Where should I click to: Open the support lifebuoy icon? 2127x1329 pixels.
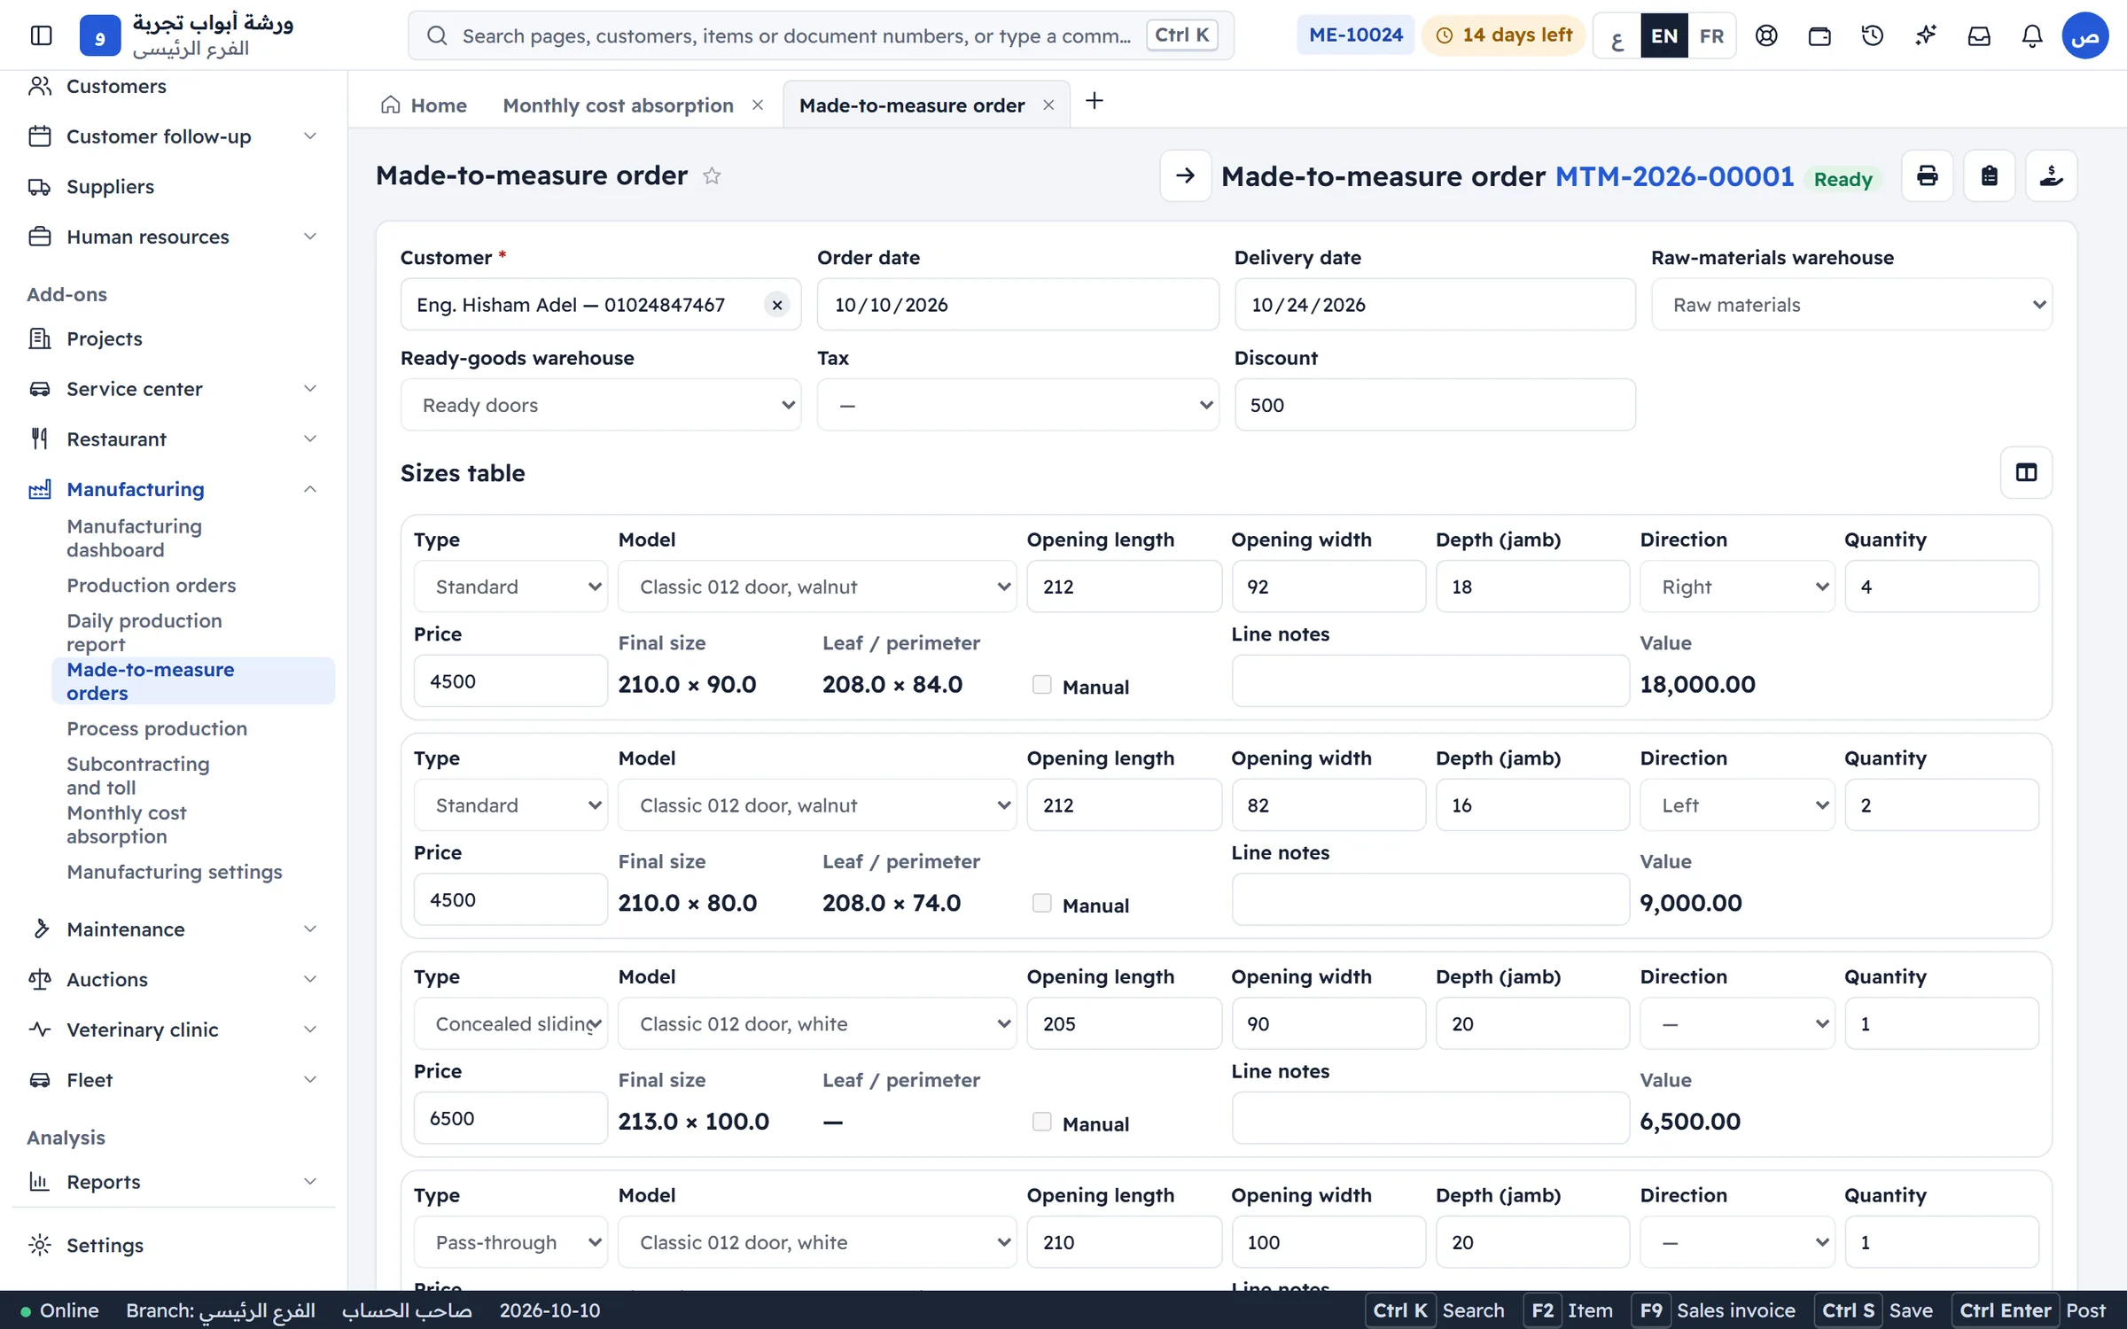click(x=1766, y=35)
